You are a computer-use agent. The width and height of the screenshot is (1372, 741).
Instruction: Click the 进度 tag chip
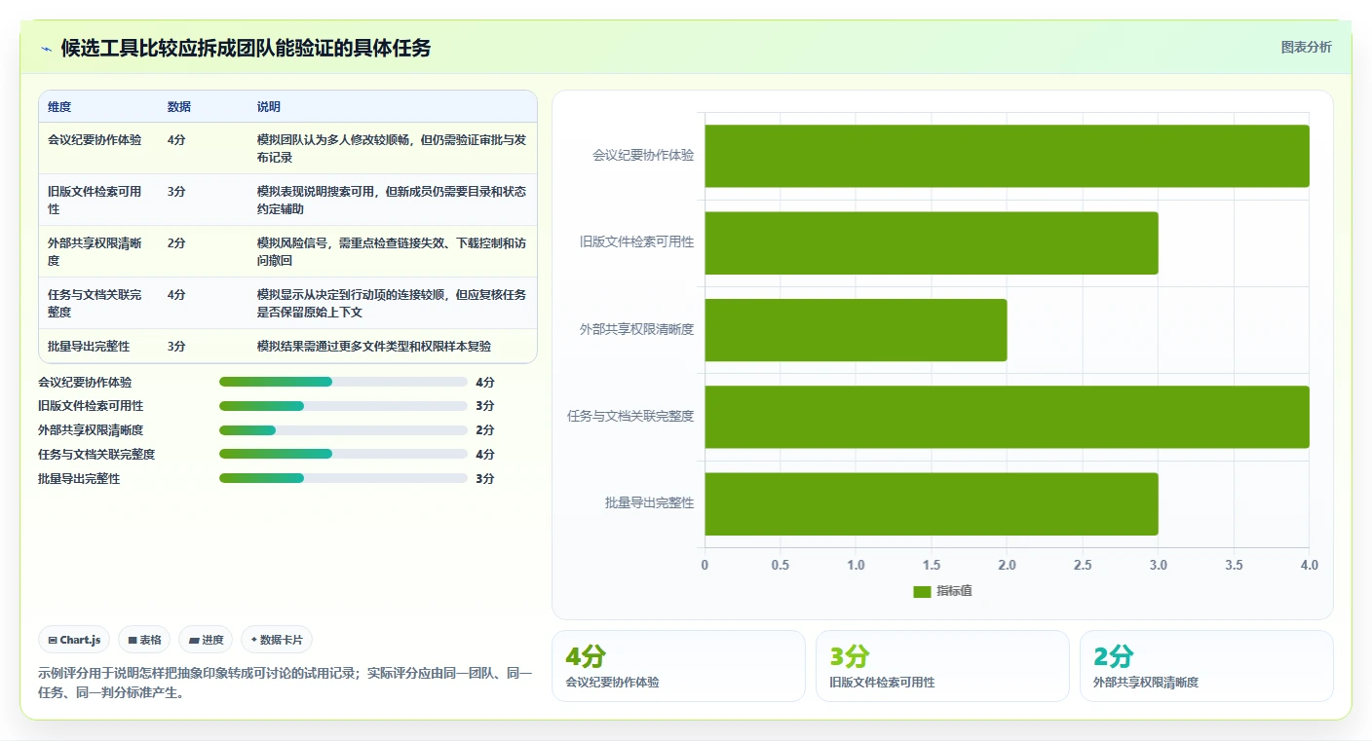(206, 640)
